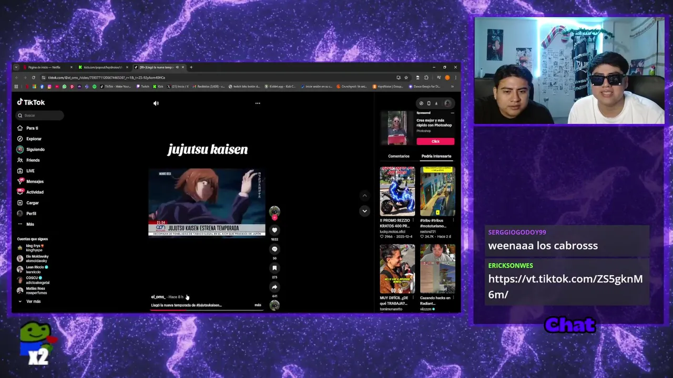
Task: Open sponsored ad three-dots menu
Action: [452, 113]
